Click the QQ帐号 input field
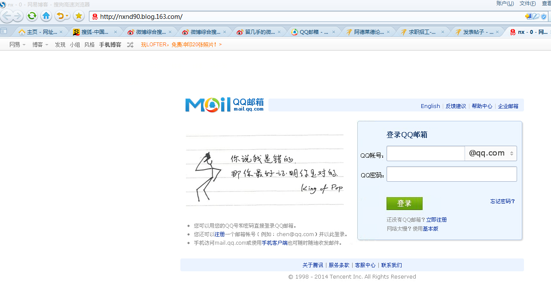551x297 pixels. click(x=425, y=153)
